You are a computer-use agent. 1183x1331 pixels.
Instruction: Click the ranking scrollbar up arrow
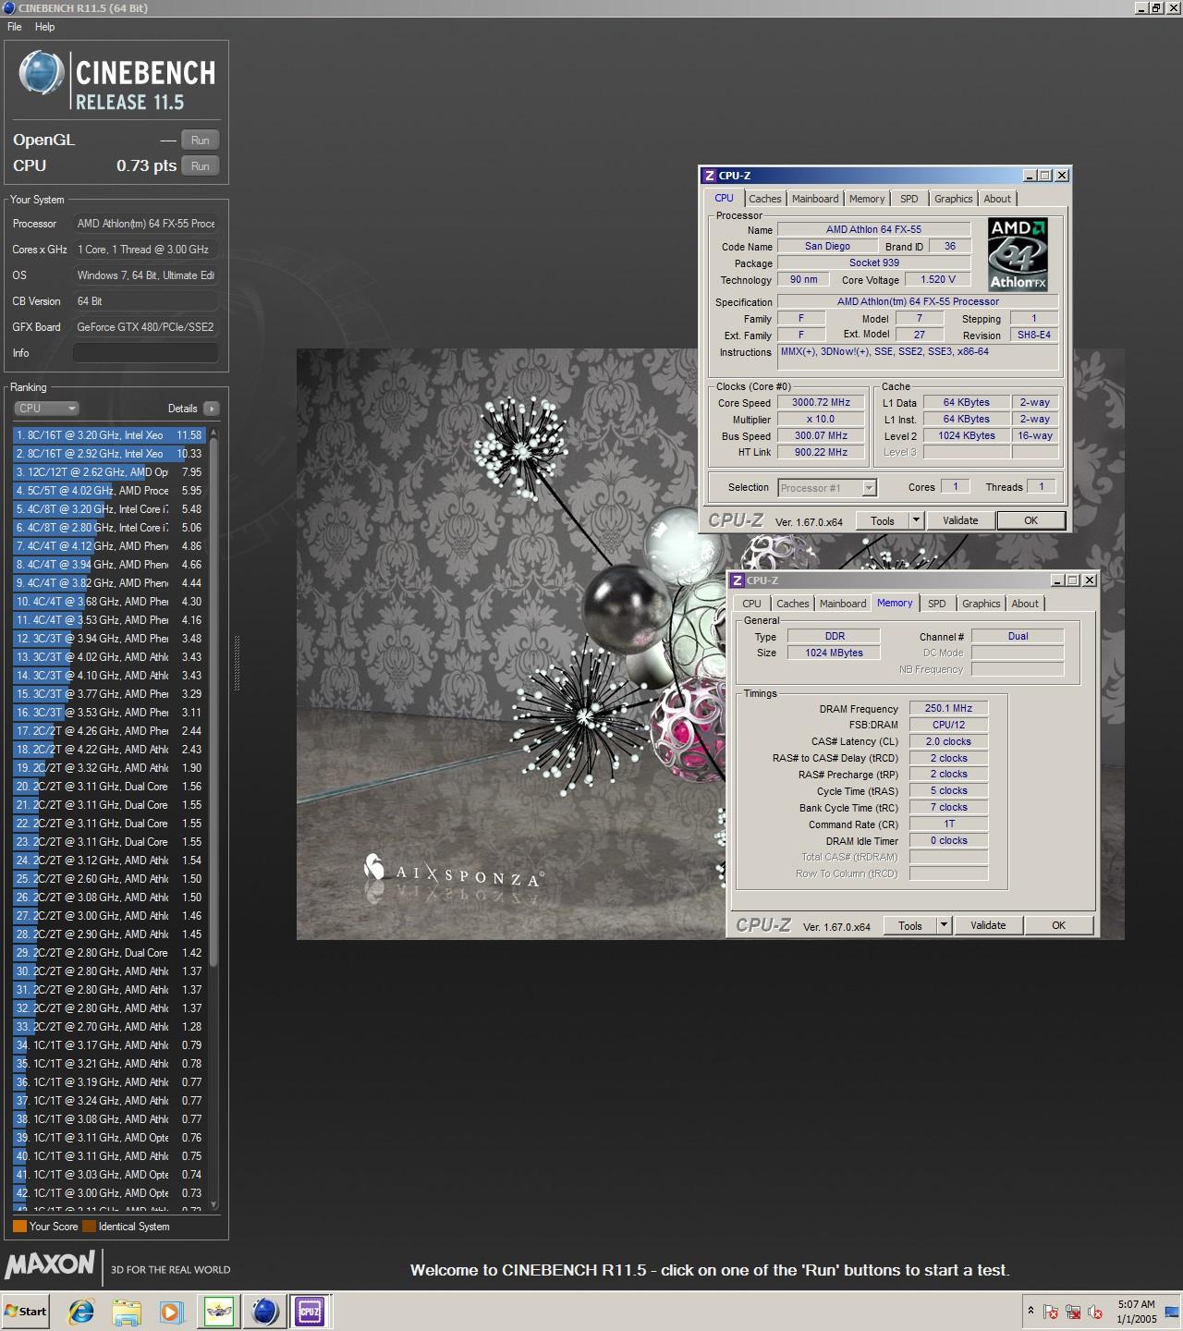click(214, 433)
